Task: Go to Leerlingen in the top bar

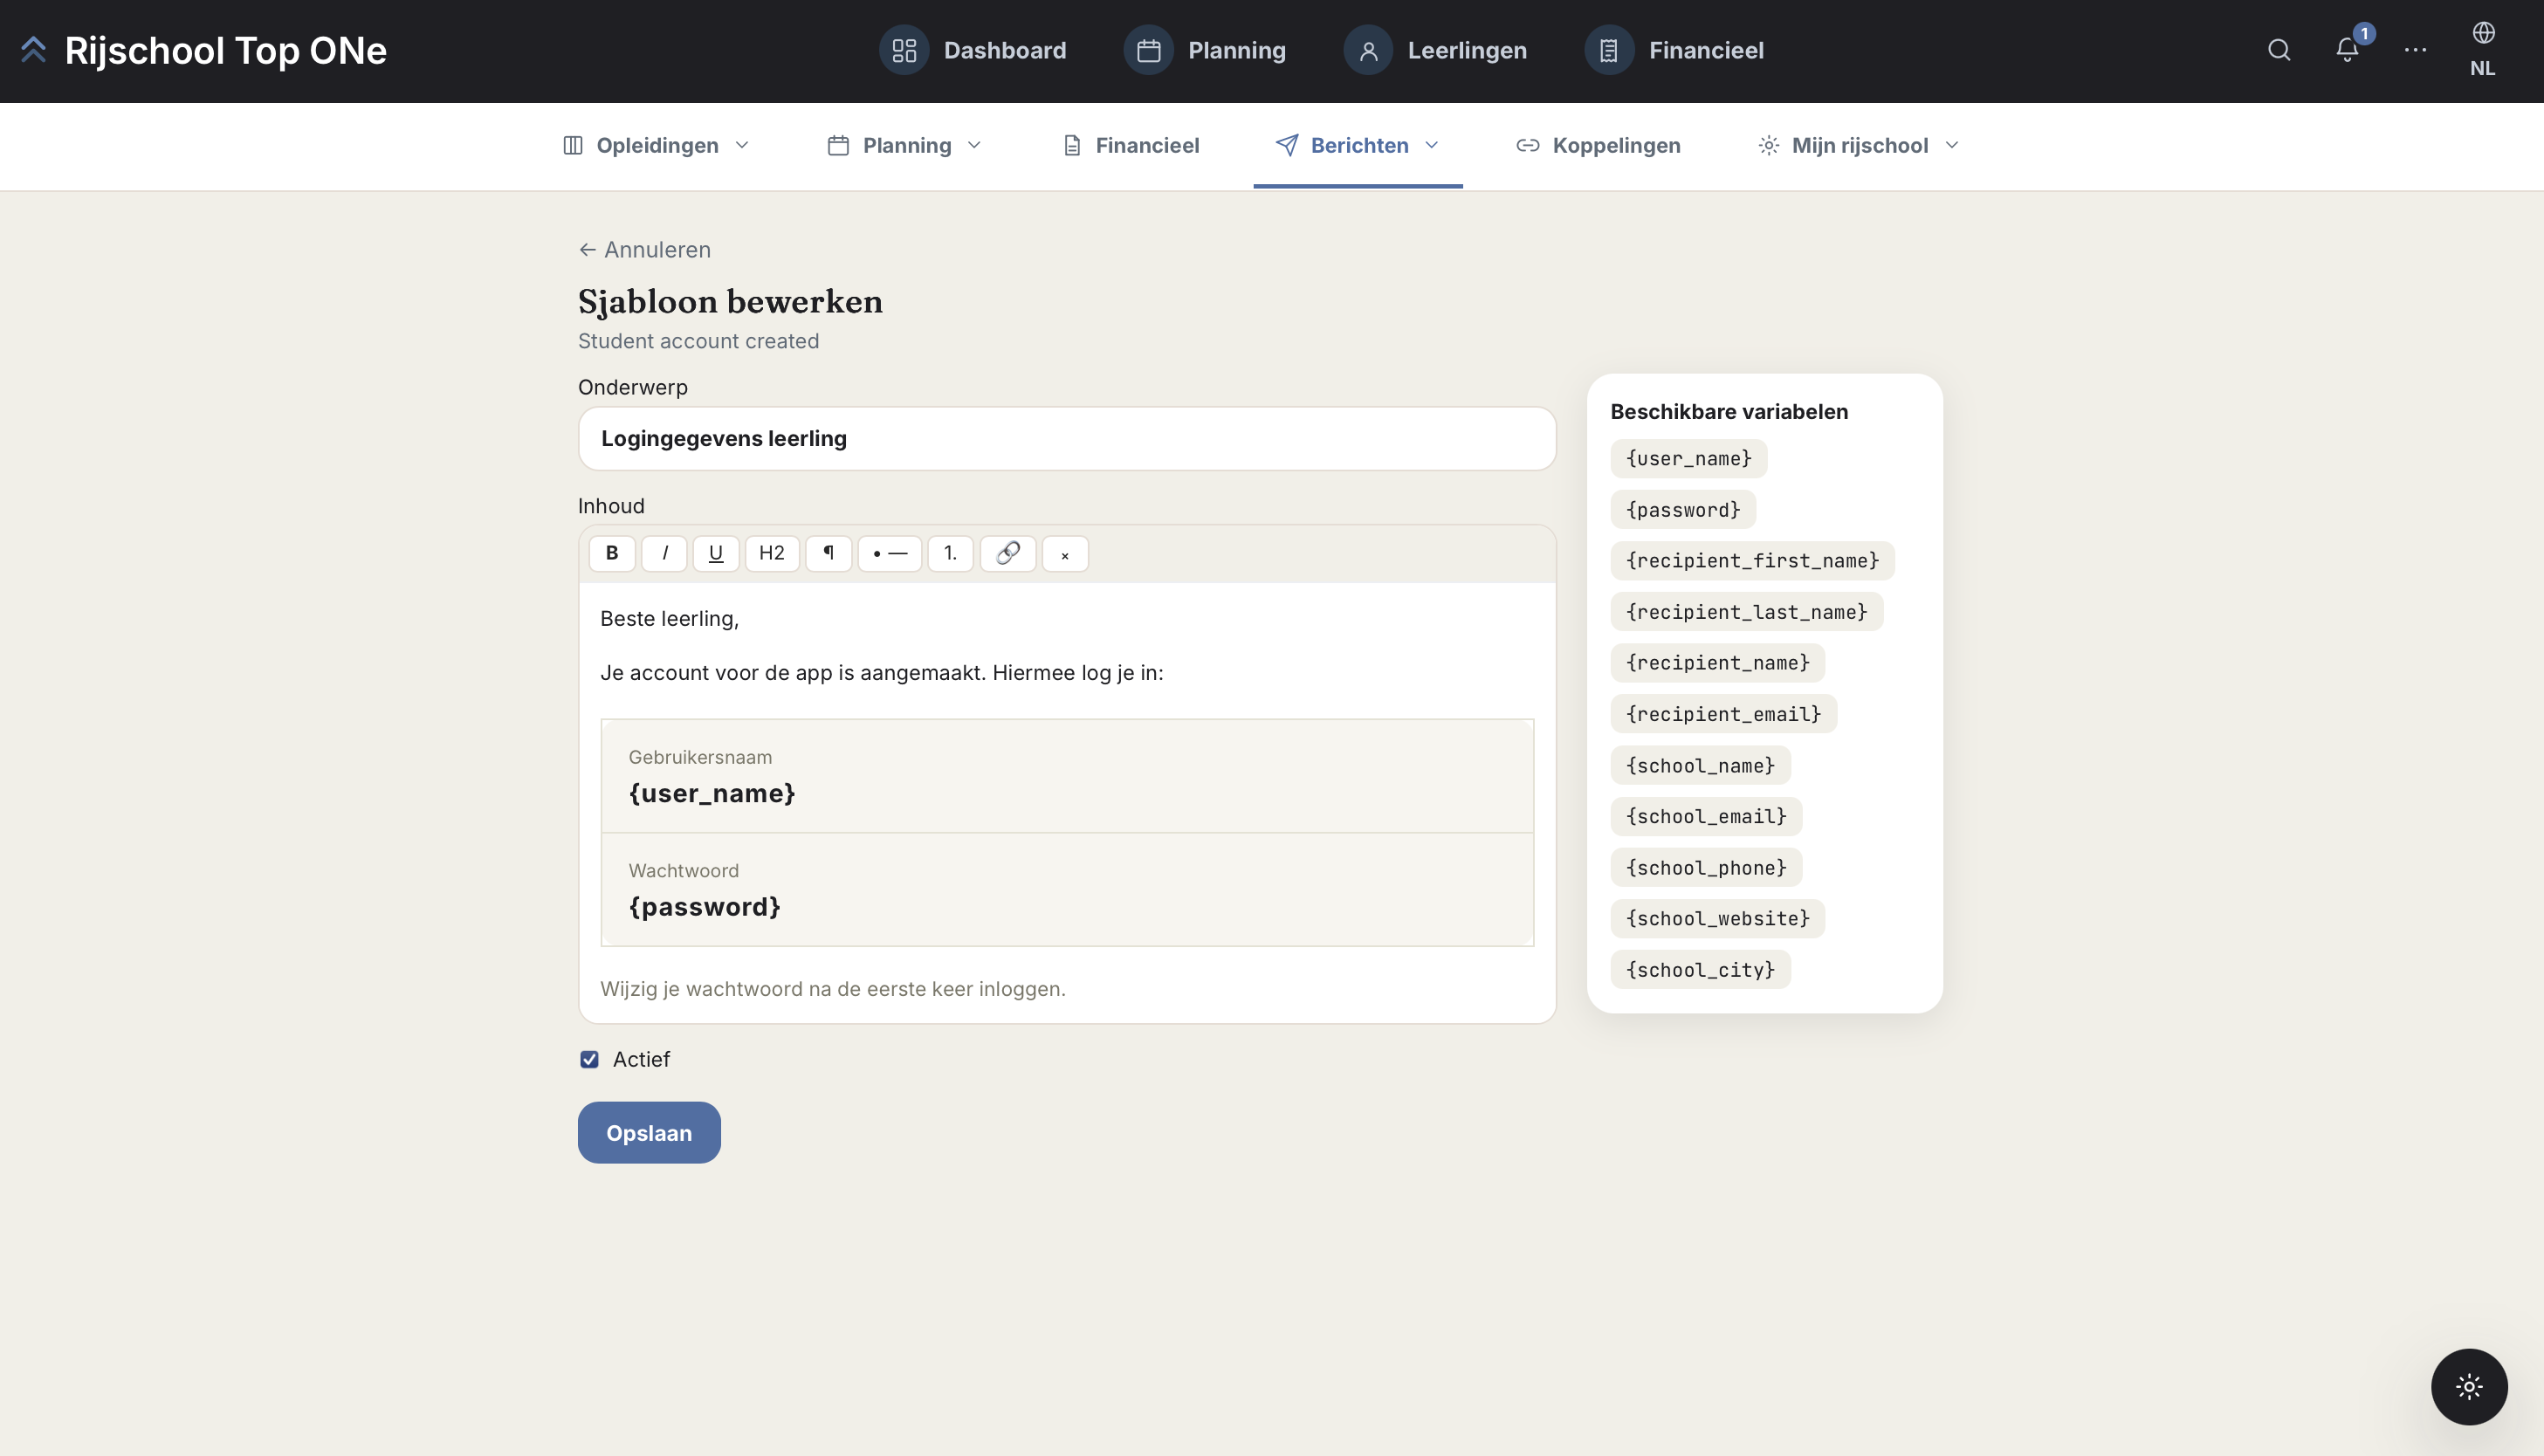Action: pos(1435,50)
